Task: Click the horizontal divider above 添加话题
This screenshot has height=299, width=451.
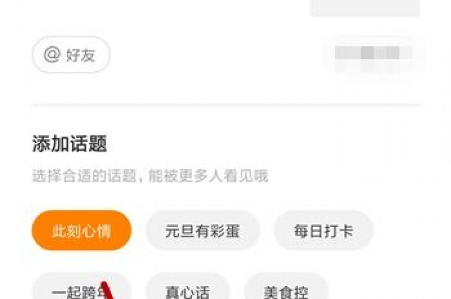Action: [x=226, y=105]
